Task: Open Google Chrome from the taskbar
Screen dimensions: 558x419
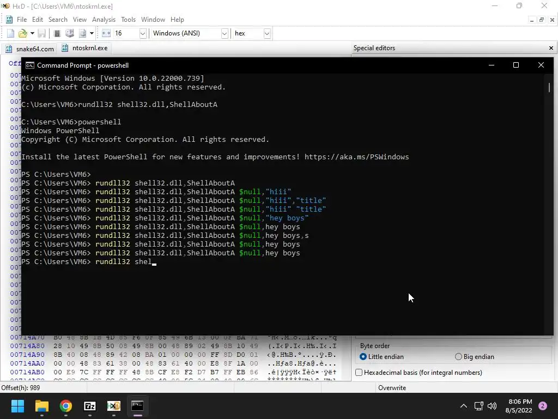Action: [x=66, y=406]
